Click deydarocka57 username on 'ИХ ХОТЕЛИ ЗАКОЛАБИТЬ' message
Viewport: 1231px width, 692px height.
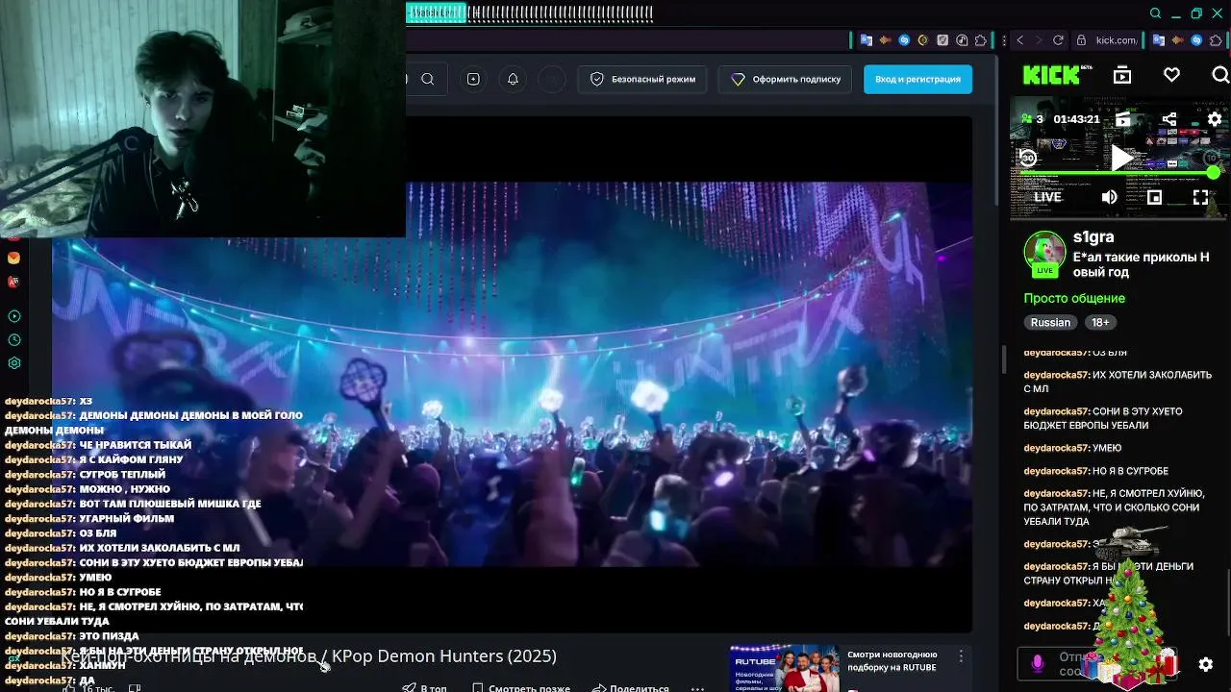tap(1056, 375)
